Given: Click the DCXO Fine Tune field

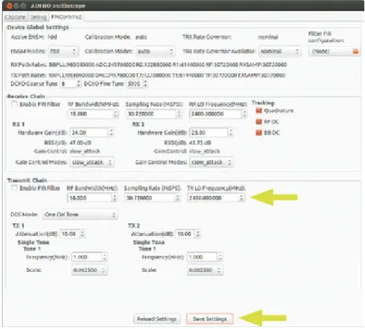Looking at the screenshot, I should pos(136,83).
